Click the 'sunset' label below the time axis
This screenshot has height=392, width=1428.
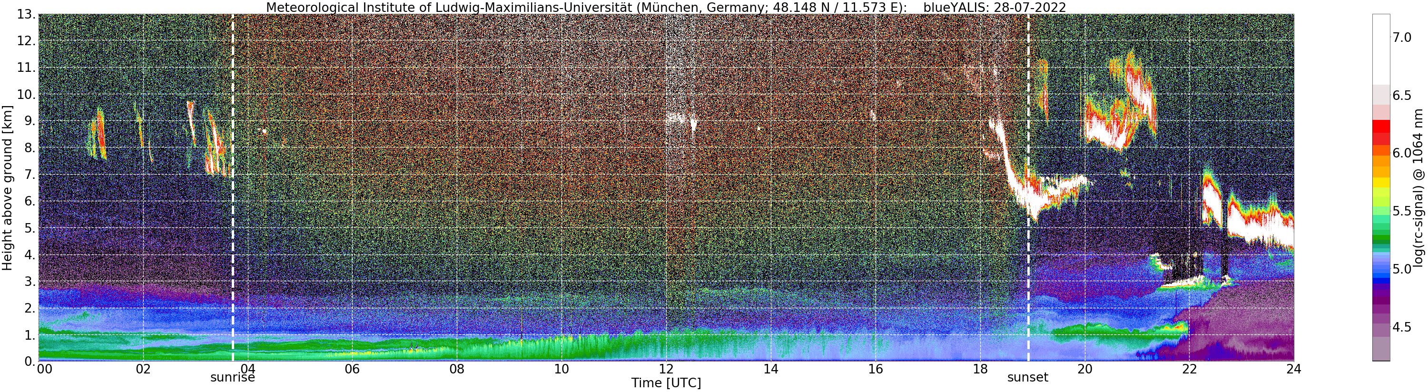(x=1028, y=378)
